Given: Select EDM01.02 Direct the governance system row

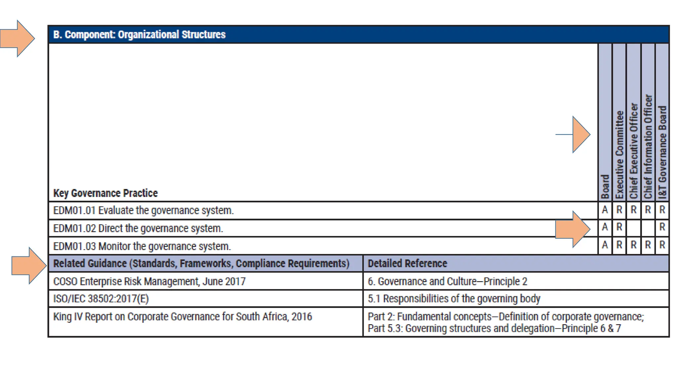Looking at the screenshot, I should coord(138,229).
